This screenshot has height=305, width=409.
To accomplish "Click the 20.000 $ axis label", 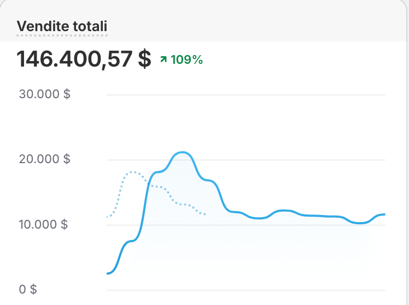I will (45, 159).
